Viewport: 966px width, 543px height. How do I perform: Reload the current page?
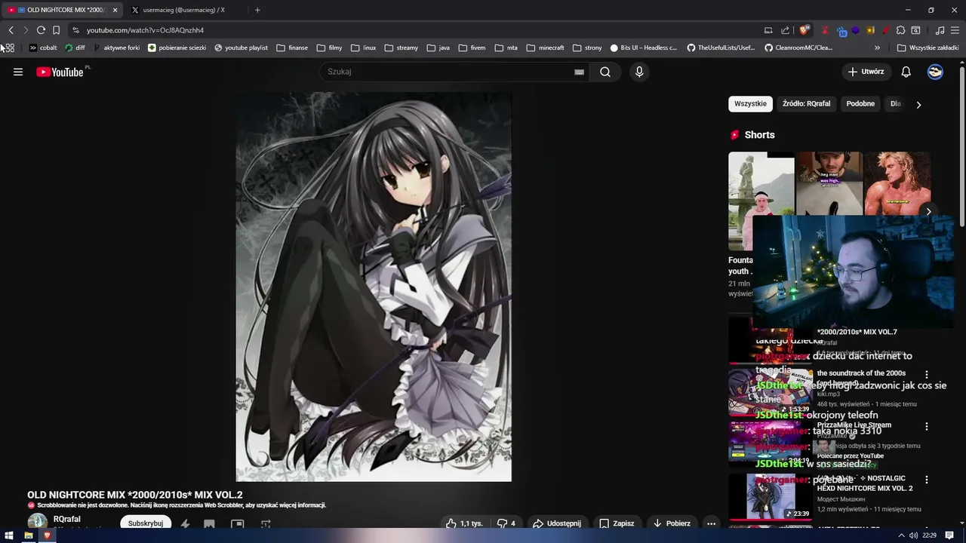41,30
